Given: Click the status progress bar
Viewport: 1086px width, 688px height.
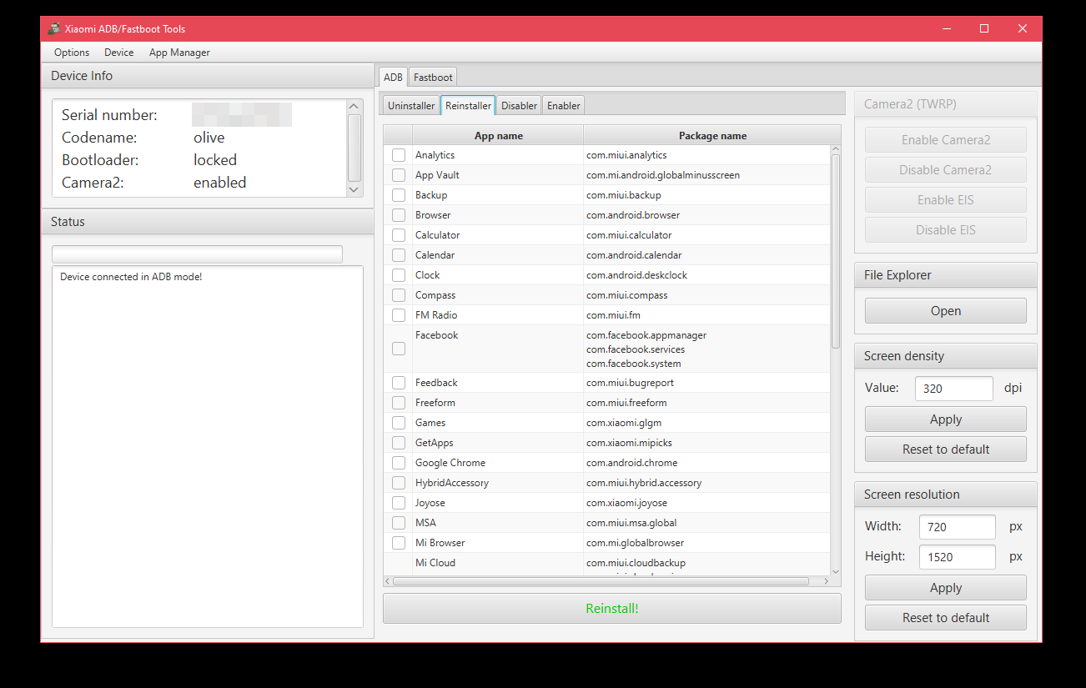Looking at the screenshot, I should point(197,254).
